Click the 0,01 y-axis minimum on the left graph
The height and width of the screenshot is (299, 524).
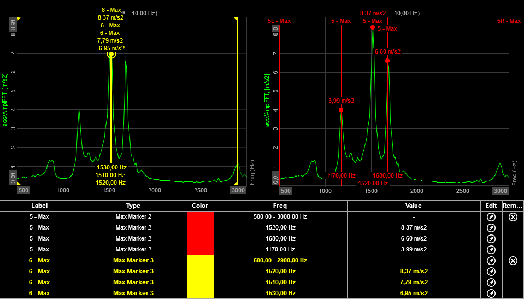pyautogui.click(x=13, y=178)
